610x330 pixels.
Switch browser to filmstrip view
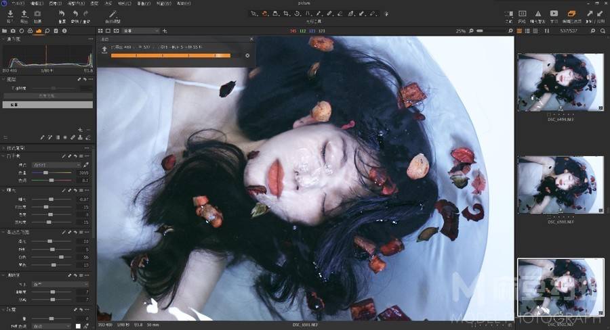pyautogui.click(x=535, y=30)
